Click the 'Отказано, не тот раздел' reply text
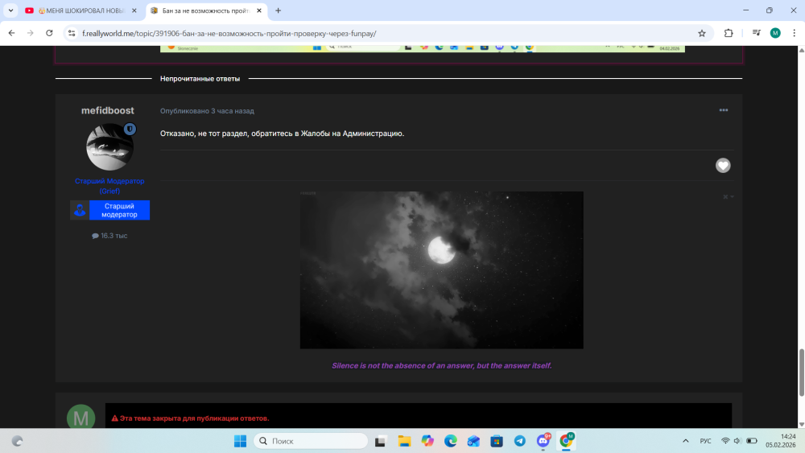 [x=282, y=134]
